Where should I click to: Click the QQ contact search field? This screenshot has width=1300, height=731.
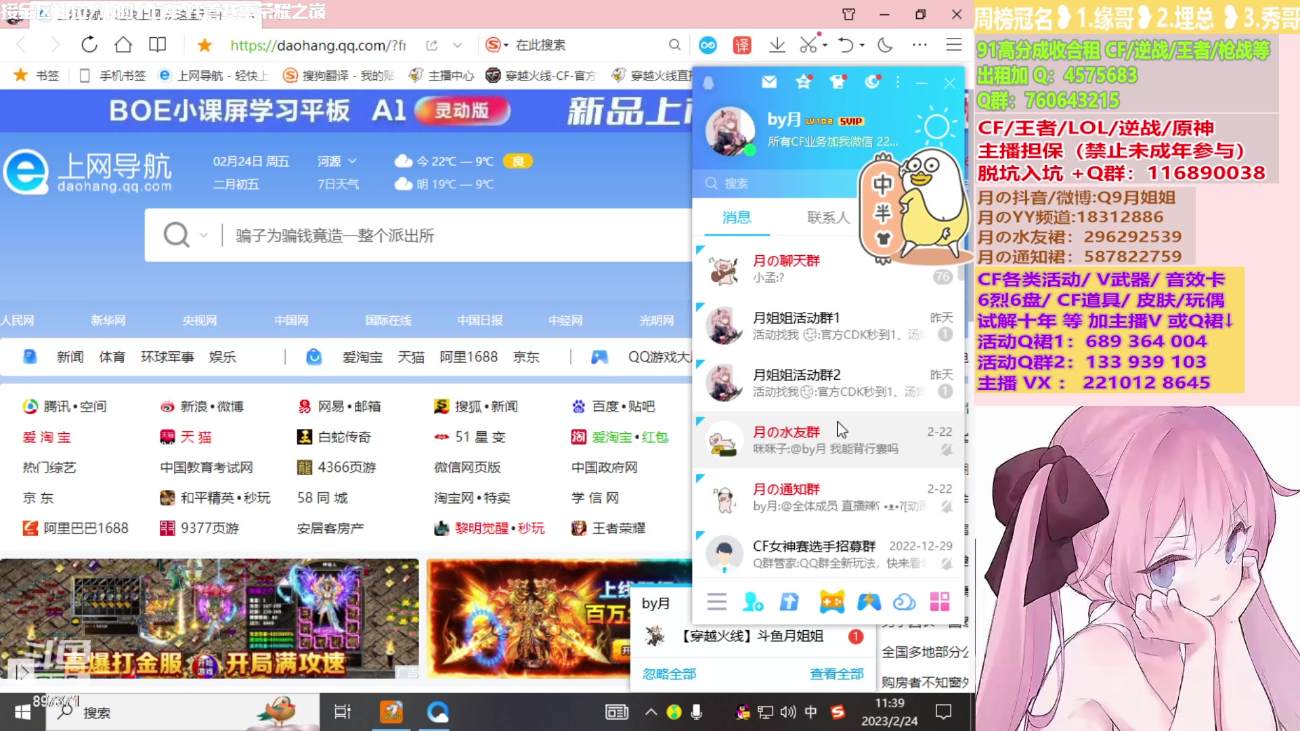coord(775,183)
